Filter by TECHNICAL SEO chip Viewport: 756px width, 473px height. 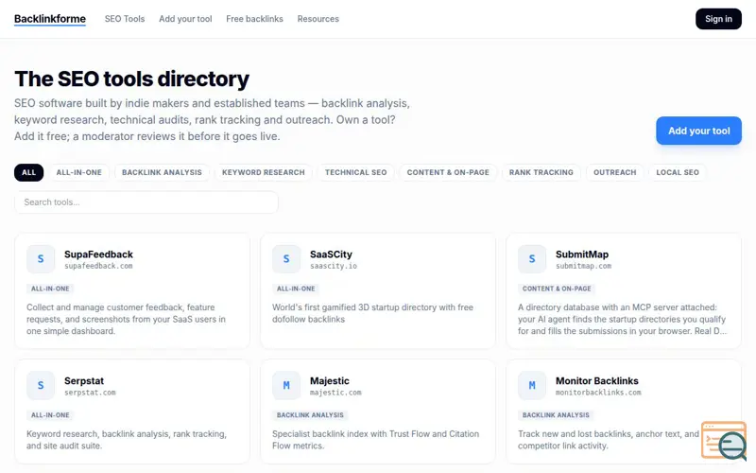356,173
